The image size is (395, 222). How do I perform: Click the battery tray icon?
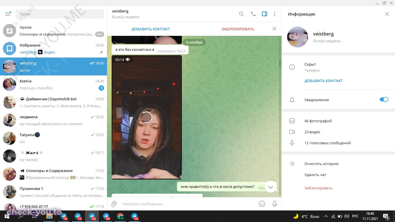point(340,216)
